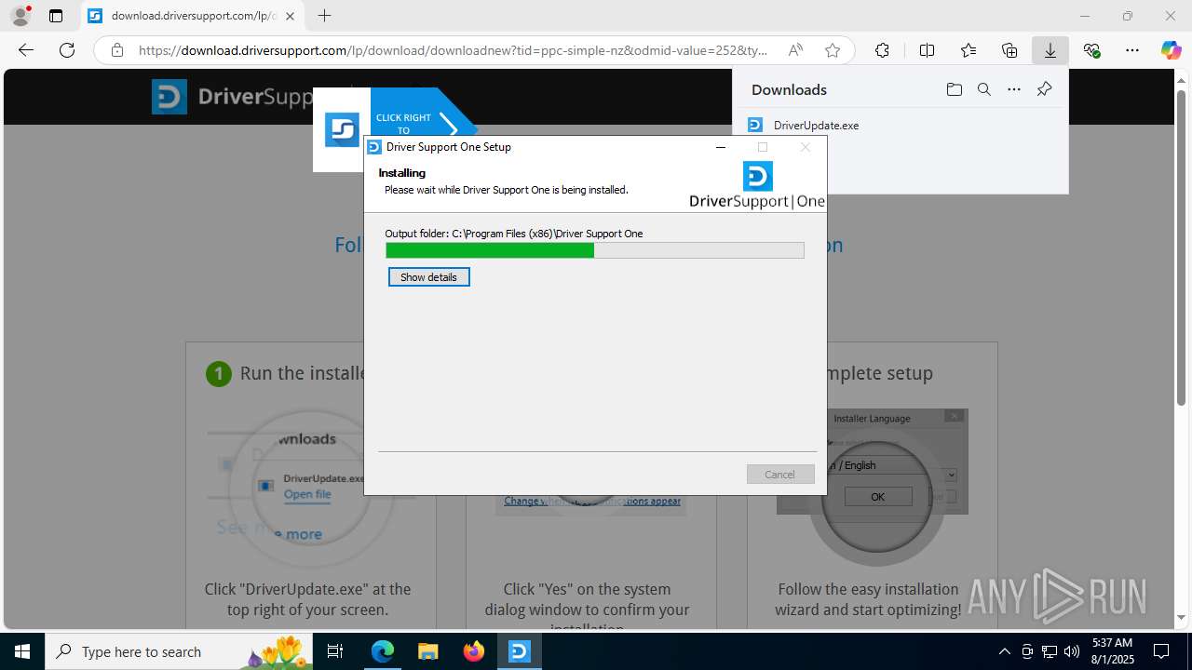The image size is (1192, 670).
Task: Go back to the previous page
Action: [x=26, y=50]
